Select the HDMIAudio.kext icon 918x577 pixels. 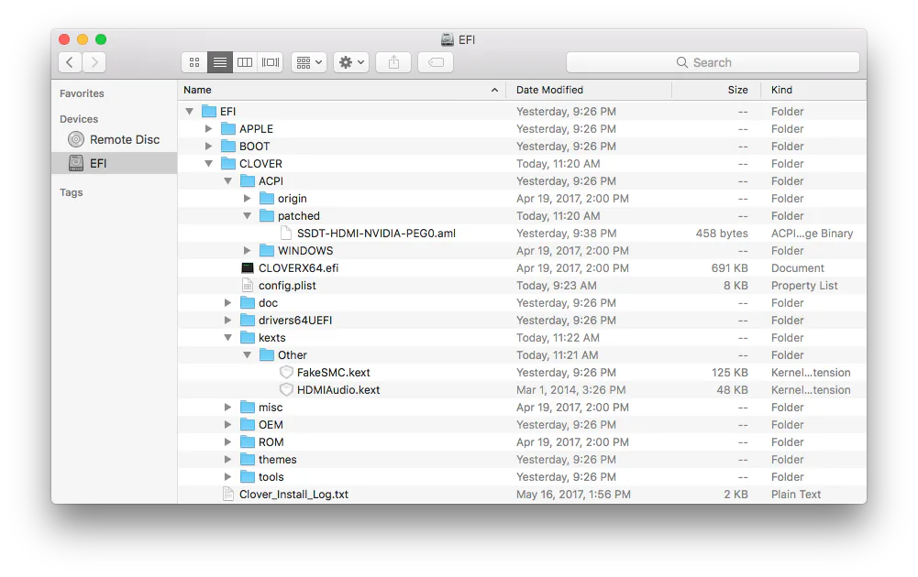[x=286, y=390]
